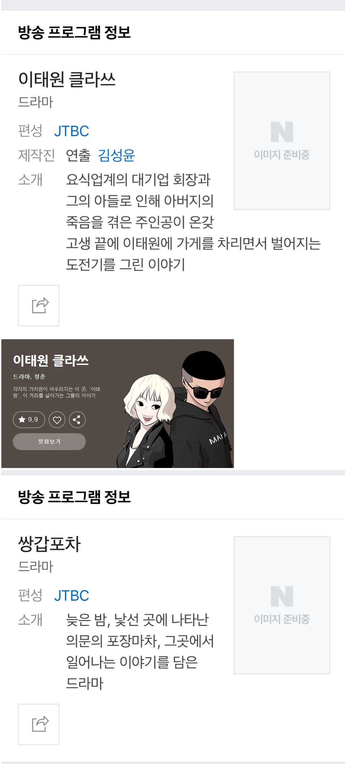The width and height of the screenshot is (345, 764).
Task: Open director 김성윤 link
Action: click(116, 155)
